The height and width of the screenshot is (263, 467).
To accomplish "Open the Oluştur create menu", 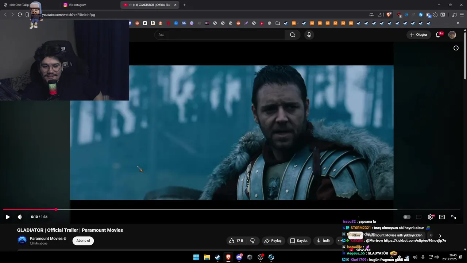I will (418, 35).
